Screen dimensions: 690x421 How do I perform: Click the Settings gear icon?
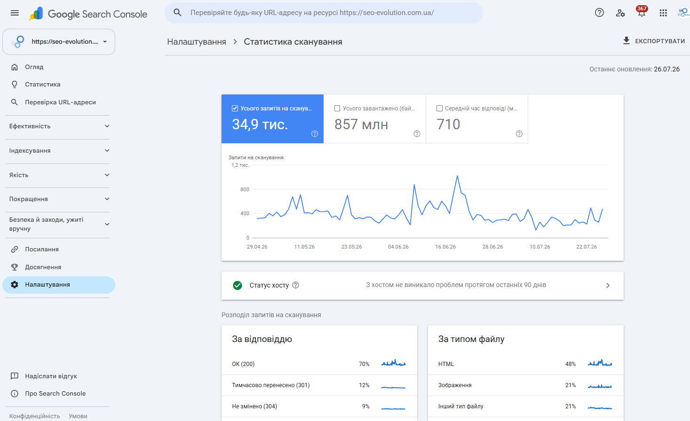(x=15, y=285)
